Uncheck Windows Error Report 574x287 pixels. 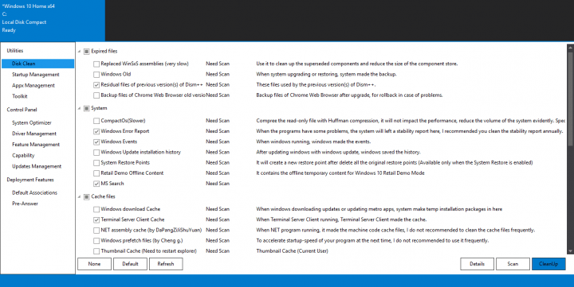[96, 131]
